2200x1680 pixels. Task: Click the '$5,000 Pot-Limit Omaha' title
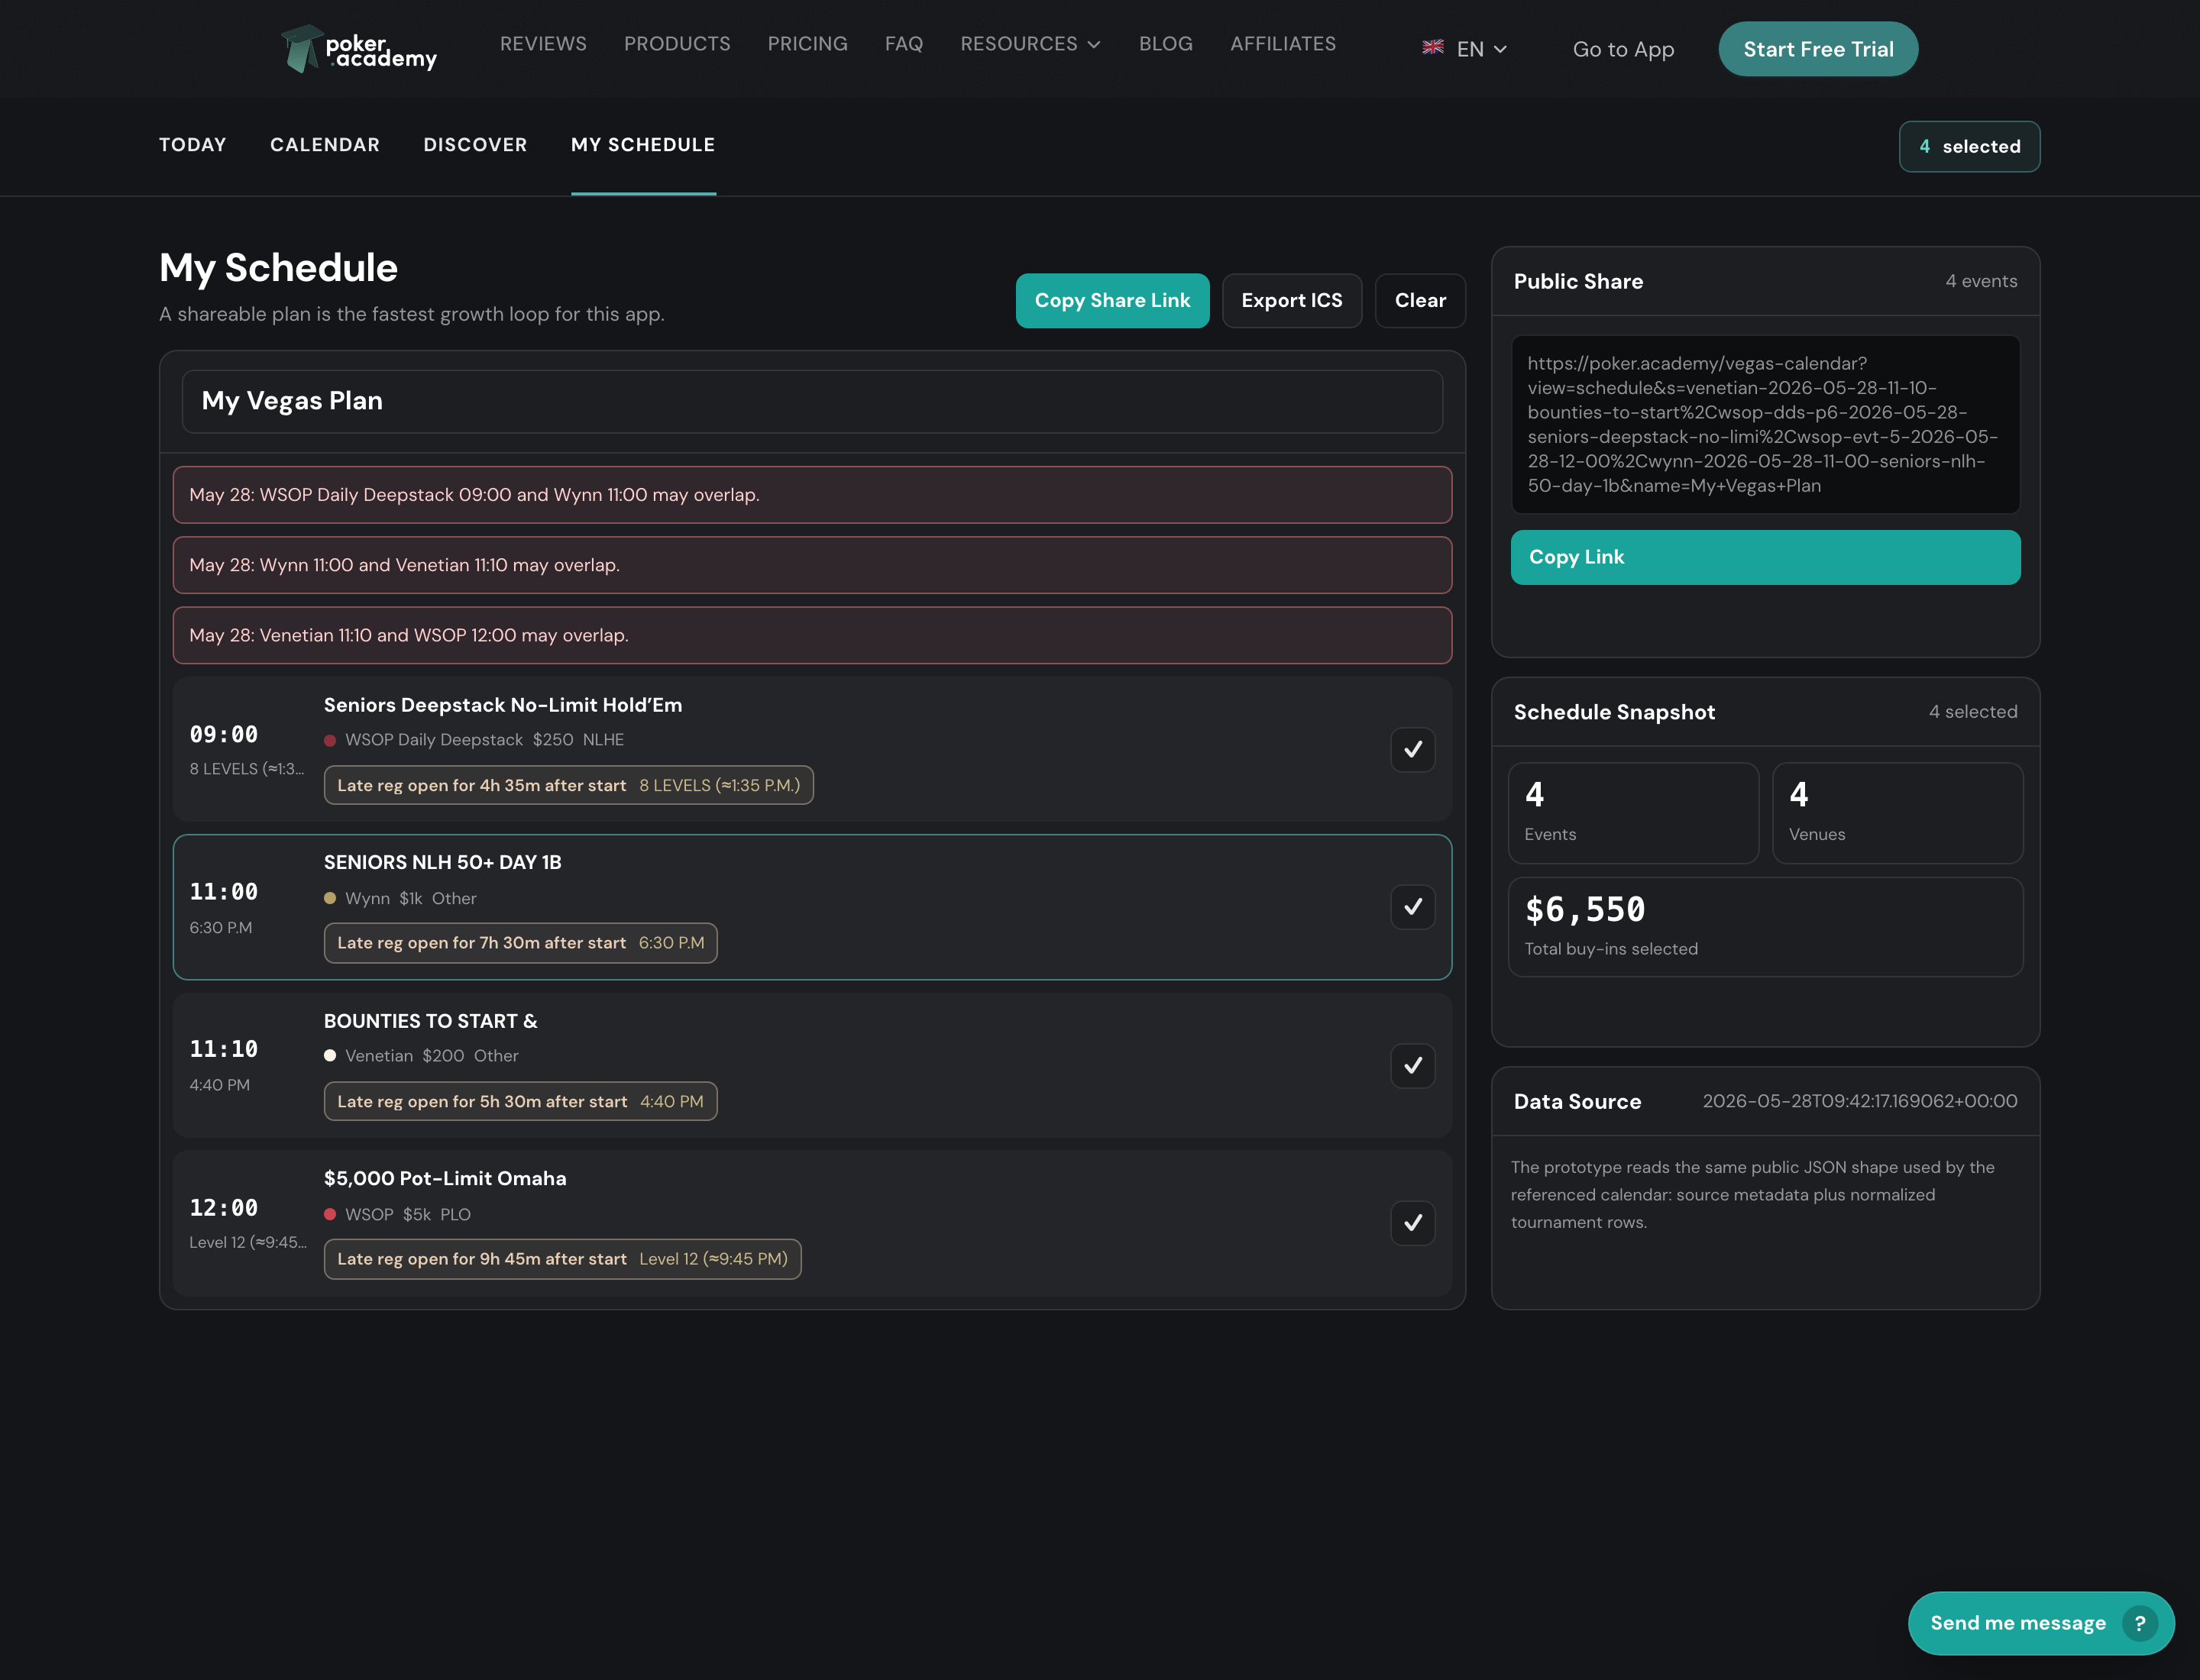[x=445, y=1179]
